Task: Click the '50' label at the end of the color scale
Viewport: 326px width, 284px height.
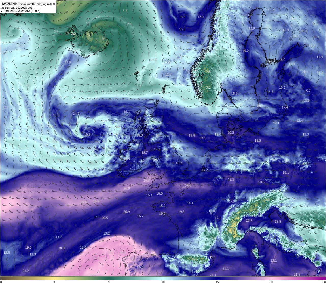Action: coord(324,282)
